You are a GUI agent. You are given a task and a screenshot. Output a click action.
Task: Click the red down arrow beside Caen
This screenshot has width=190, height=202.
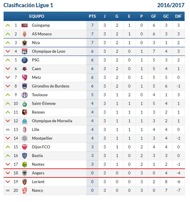pyautogui.click(x=8, y=69)
